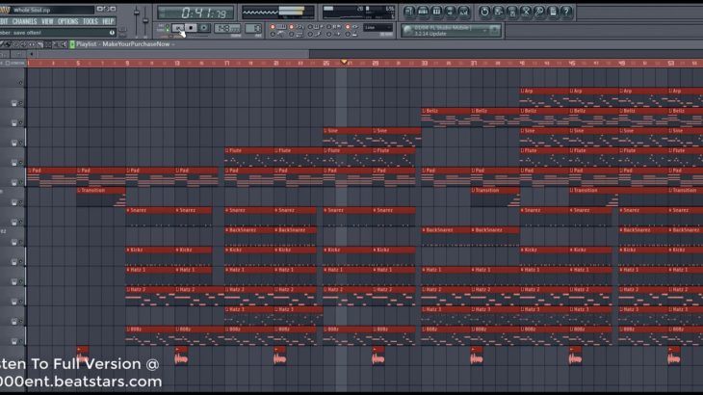The height and width of the screenshot is (395, 703).
Task: Open the Line snap dropdown
Action: click(378, 27)
